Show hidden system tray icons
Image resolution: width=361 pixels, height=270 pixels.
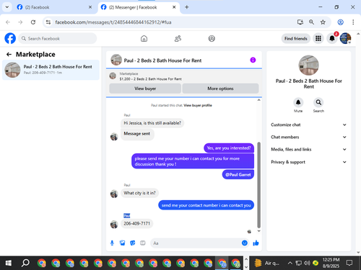290,263
